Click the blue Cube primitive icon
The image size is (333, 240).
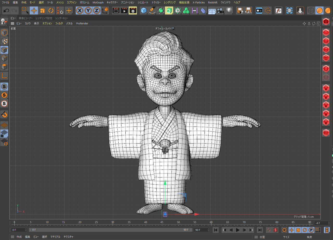pyautogui.click(x=143, y=11)
